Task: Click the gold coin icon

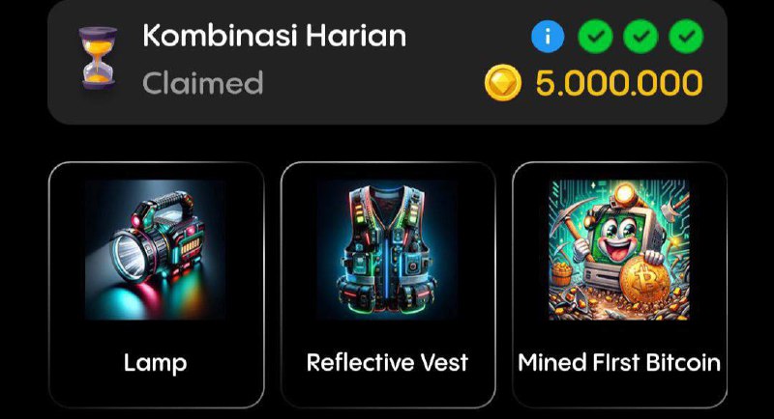Action: [502, 83]
